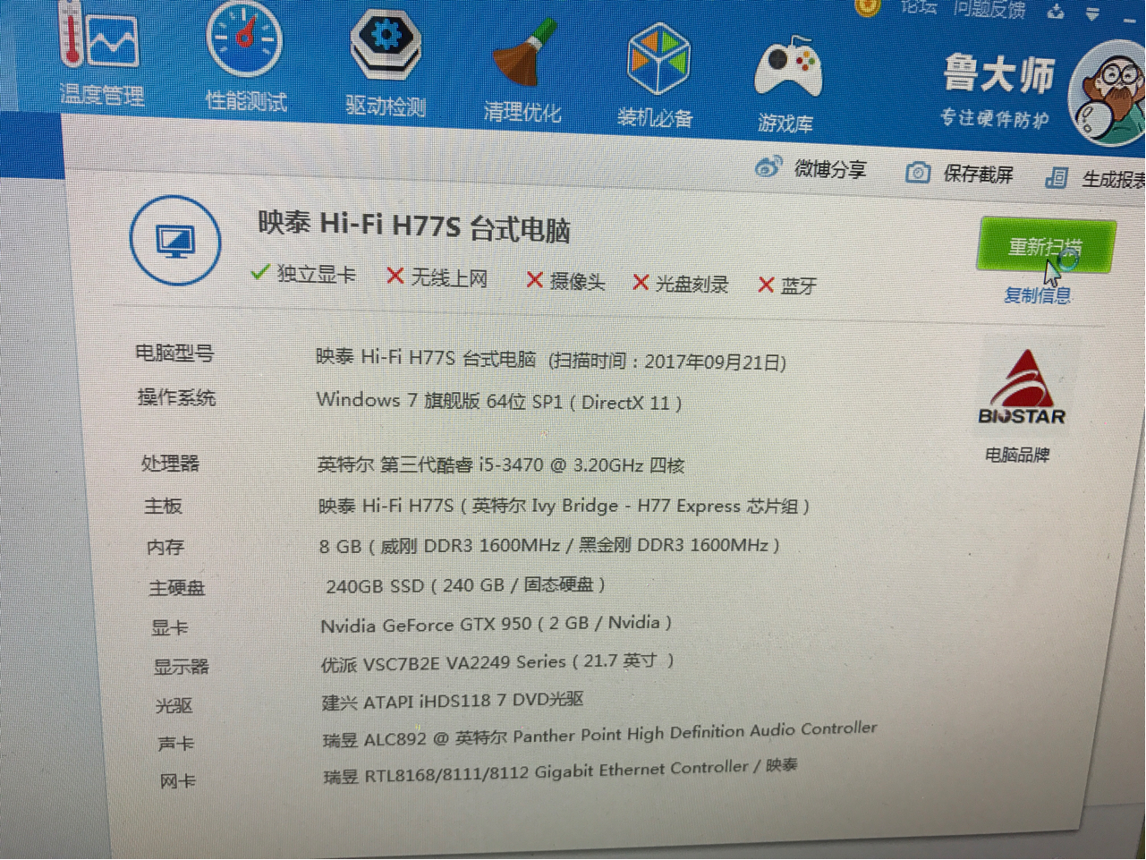Click the 独立显卡 green check status
The width and height of the screenshot is (1146, 860).
(303, 274)
